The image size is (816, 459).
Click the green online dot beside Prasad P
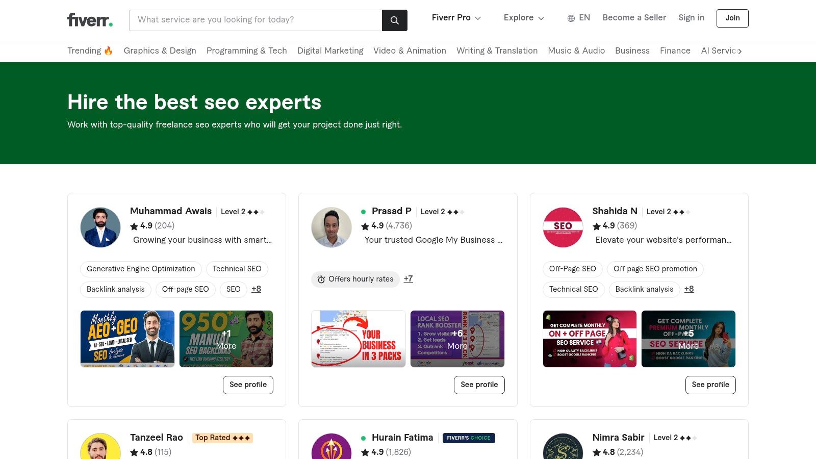[x=363, y=211]
